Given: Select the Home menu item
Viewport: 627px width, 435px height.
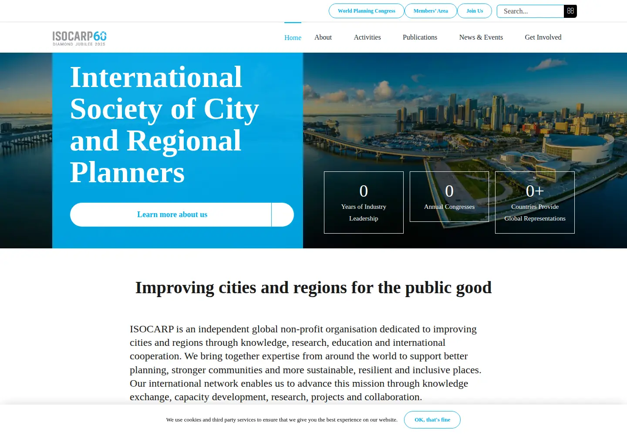Looking at the screenshot, I should coord(293,38).
